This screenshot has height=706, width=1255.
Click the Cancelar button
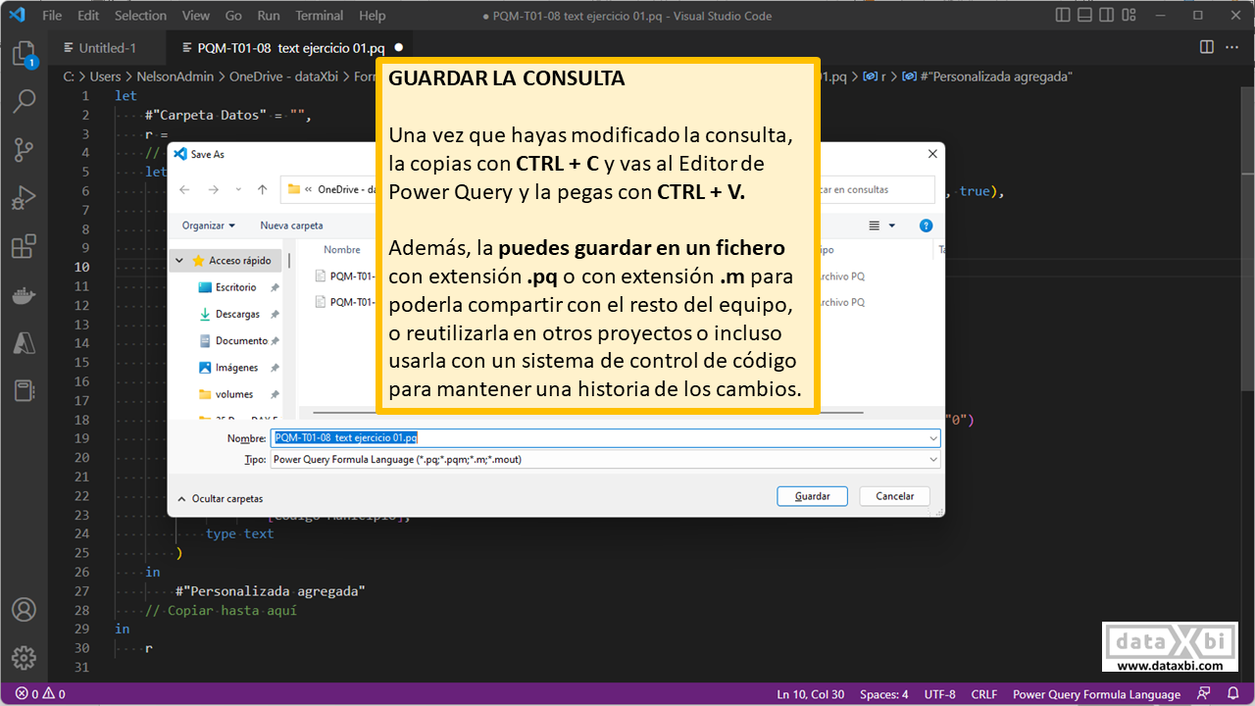pyautogui.click(x=894, y=496)
